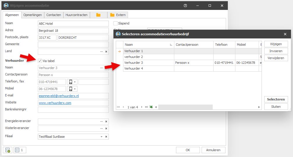Image resolution: width=293 pixels, height=157 pixels.
Task: Sort by the Naam column header
Action: (149, 45)
